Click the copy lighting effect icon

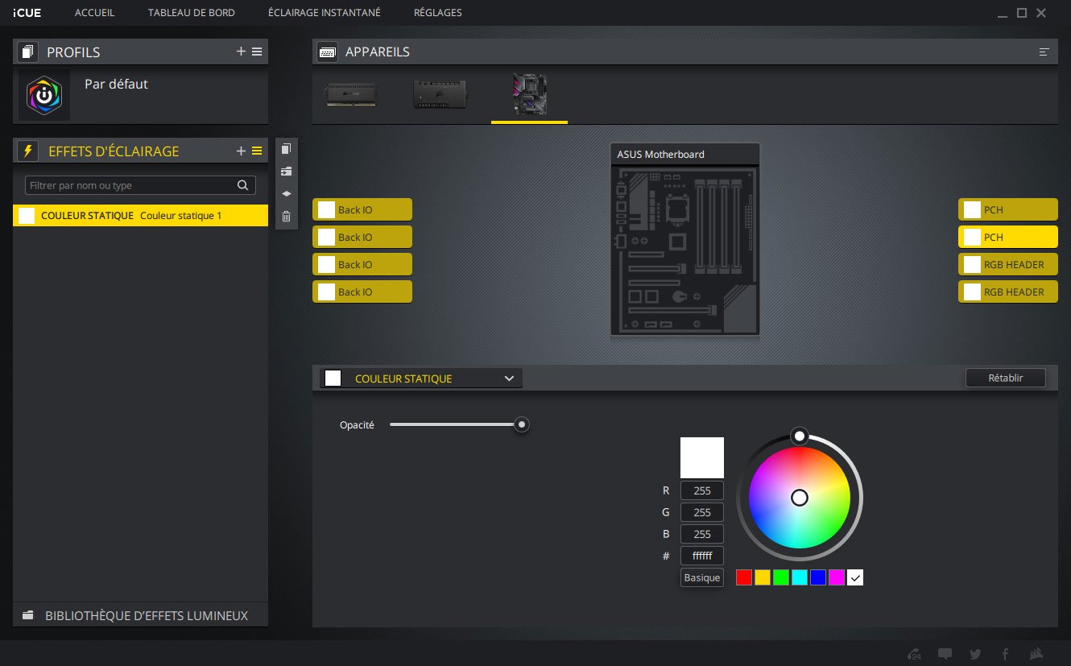click(x=286, y=149)
